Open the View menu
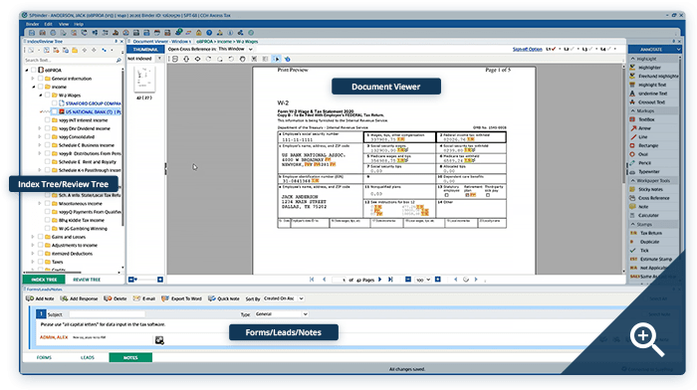697x390 pixels. click(x=64, y=24)
